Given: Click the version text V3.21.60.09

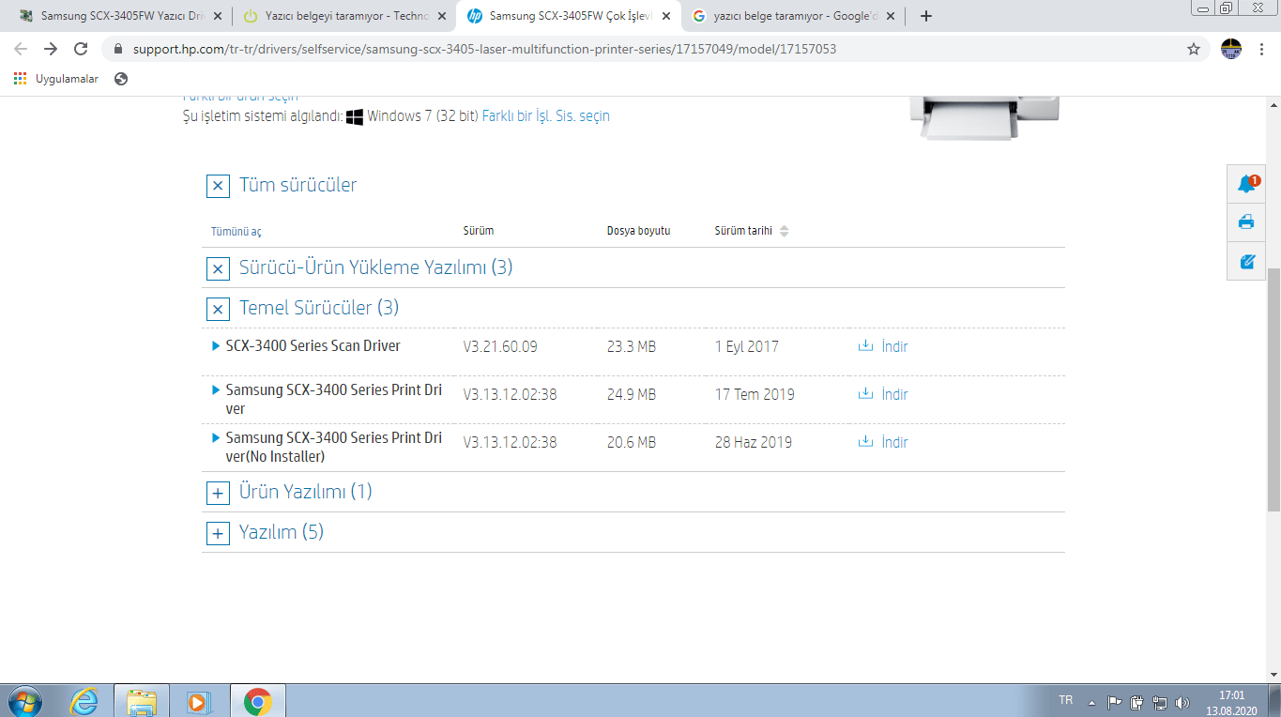Looking at the screenshot, I should tap(500, 346).
